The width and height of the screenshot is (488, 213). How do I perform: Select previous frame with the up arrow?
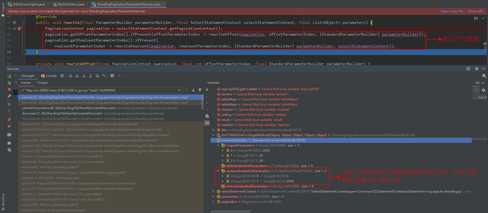coord(187,90)
